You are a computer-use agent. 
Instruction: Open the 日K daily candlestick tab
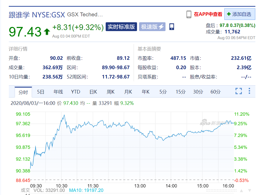click(93, 92)
